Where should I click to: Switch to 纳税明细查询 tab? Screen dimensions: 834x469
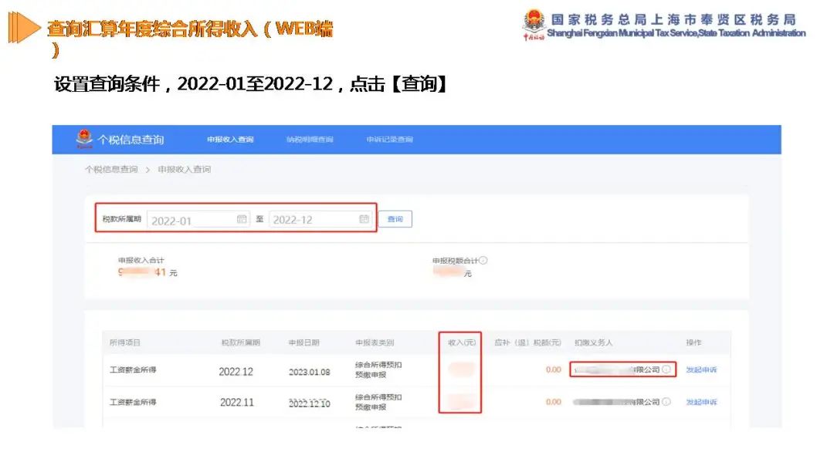(x=310, y=139)
